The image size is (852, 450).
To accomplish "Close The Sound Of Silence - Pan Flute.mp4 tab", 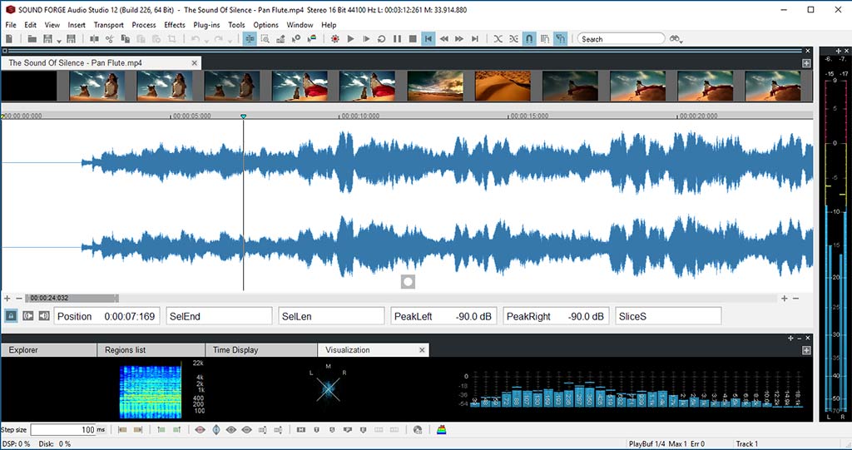I will point(194,63).
